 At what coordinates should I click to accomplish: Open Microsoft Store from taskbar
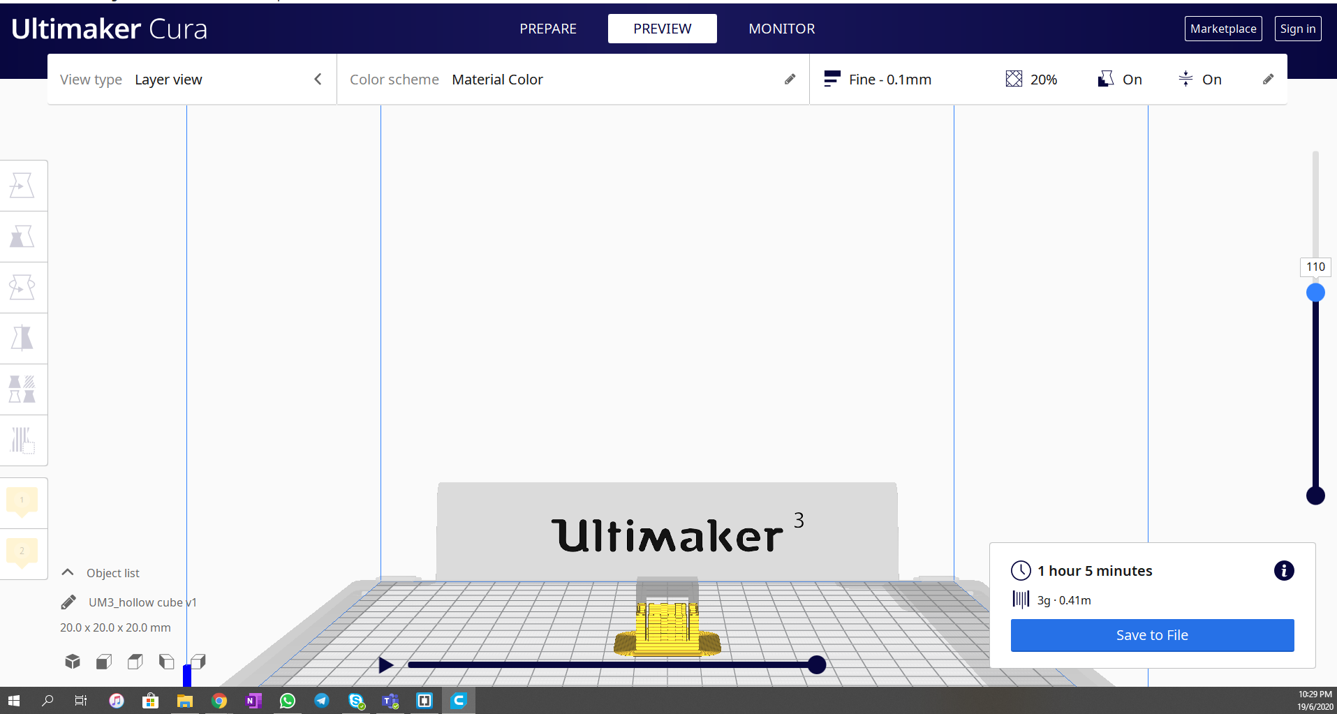tap(151, 701)
